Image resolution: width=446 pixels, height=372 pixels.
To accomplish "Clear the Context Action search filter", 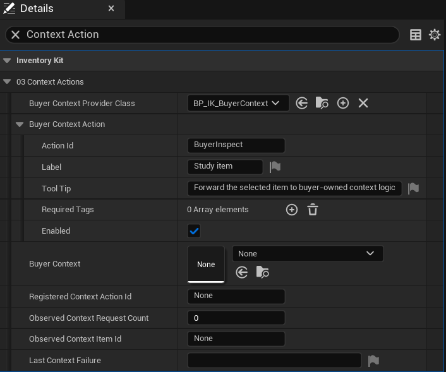I will click(x=15, y=35).
